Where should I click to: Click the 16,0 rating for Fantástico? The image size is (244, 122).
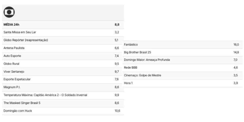click(x=236, y=45)
